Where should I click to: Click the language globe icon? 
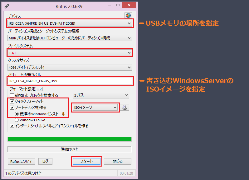[x=128, y=15]
